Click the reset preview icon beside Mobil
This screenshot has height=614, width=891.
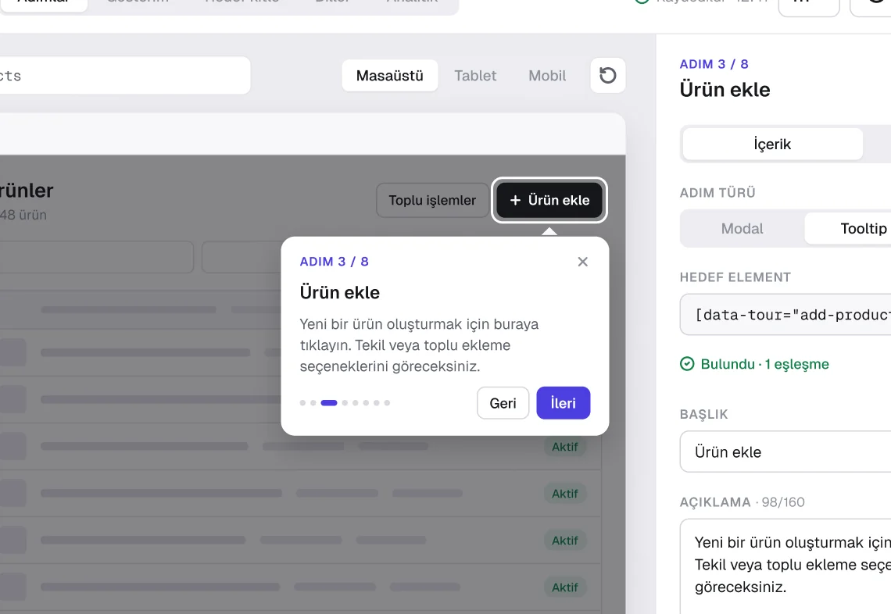[x=608, y=76]
